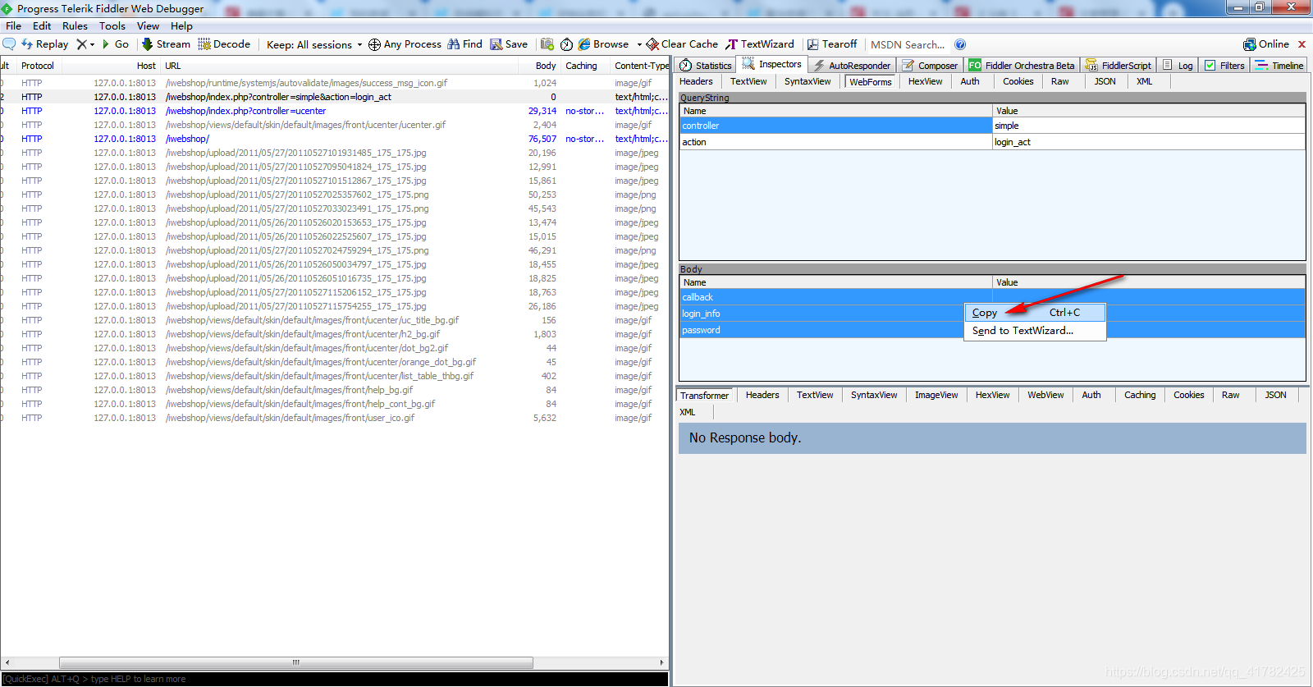Switch to the Inspectors tab

pyautogui.click(x=772, y=64)
